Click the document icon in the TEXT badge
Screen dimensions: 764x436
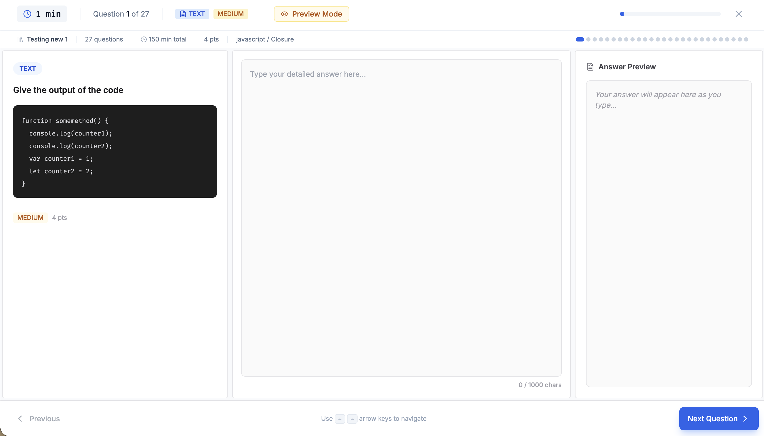click(182, 14)
